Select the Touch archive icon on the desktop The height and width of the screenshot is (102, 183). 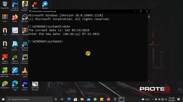[5, 18]
